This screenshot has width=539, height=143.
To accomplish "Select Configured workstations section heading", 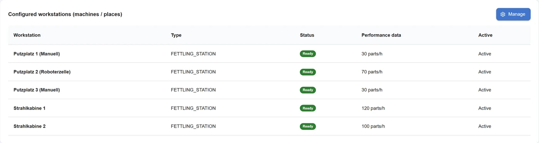I will point(65,14).
